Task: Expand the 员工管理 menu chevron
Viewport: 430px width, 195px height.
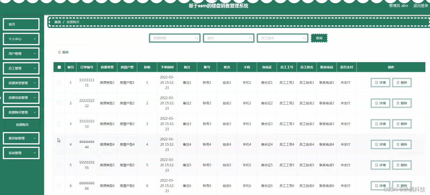Action: [x=35, y=68]
